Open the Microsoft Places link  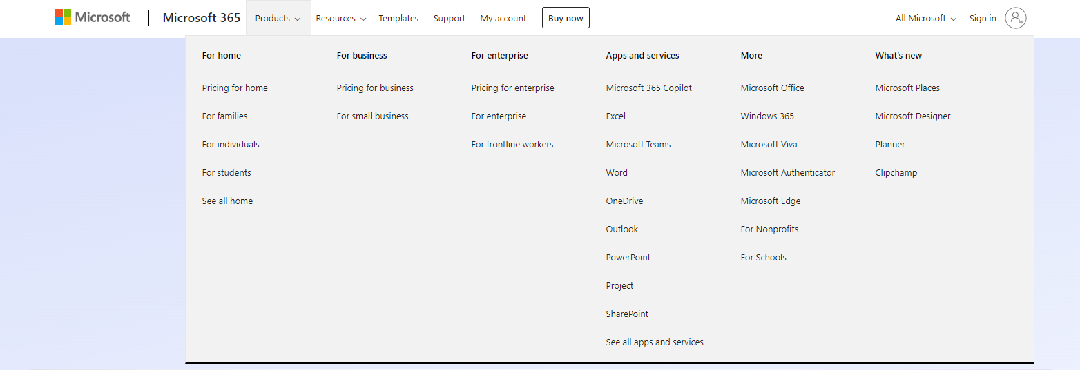click(x=907, y=88)
